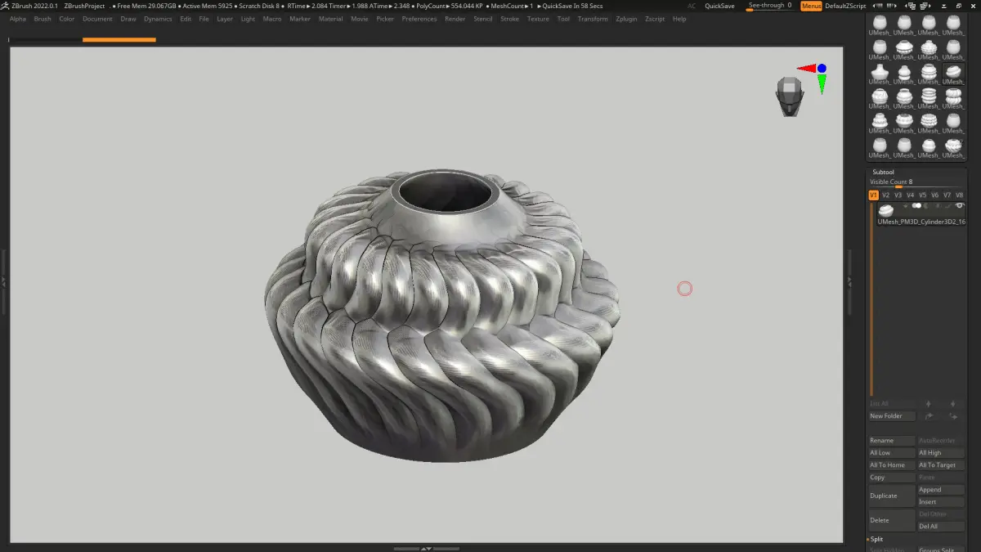
Task: Click the Duplicate subtool button
Action: point(892,496)
